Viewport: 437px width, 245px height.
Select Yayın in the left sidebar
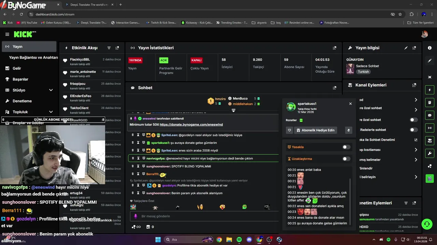click(x=29, y=47)
